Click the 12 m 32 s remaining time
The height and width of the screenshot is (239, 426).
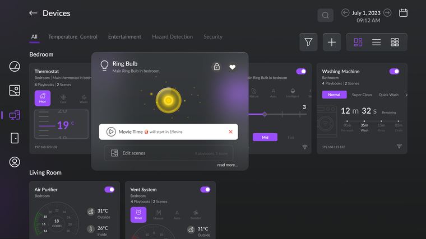[359, 111]
